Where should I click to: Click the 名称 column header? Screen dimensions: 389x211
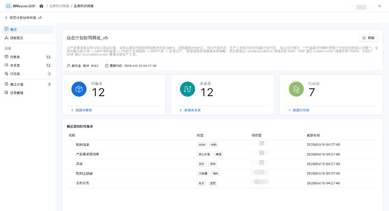pyautogui.click(x=72, y=135)
